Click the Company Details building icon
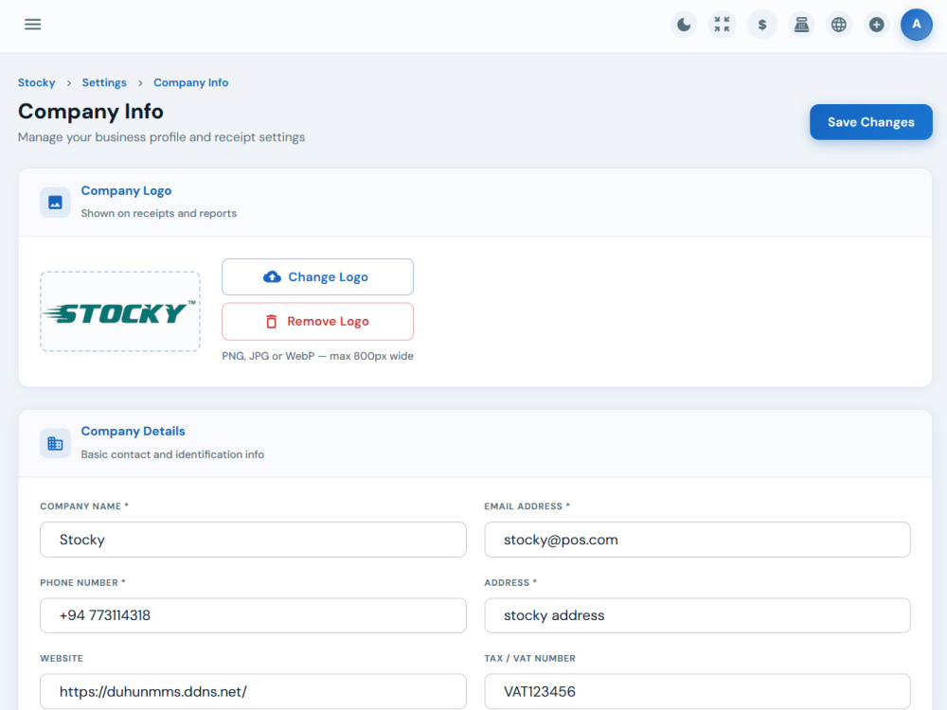Viewport: 947px width, 710px height. coord(55,443)
